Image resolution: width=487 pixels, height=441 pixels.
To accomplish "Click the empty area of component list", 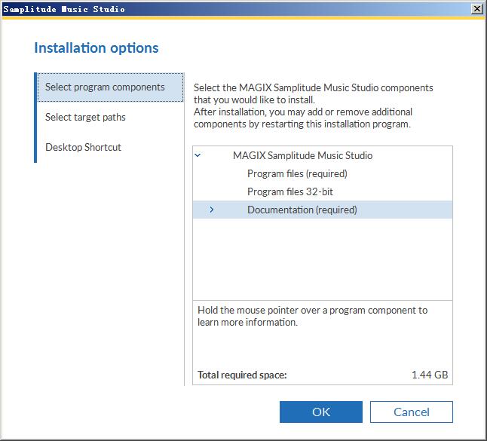I will (x=323, y=259).
